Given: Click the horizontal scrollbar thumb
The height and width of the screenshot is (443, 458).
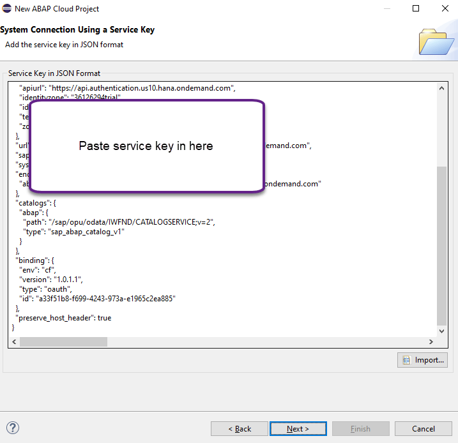Looking at the screenshot, I should [63, 342].
